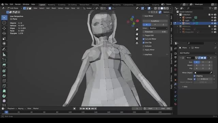The width and height of the screenshot is (218, 123).
Task: Select Y axis in Auto Mirror panel
Action: pos(155,25)
